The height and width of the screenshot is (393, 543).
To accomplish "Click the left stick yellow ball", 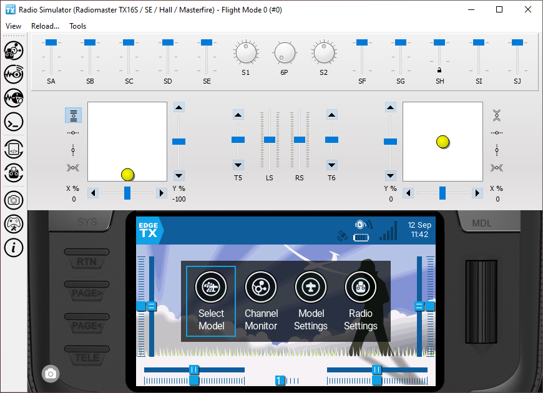I will point(127,175).
